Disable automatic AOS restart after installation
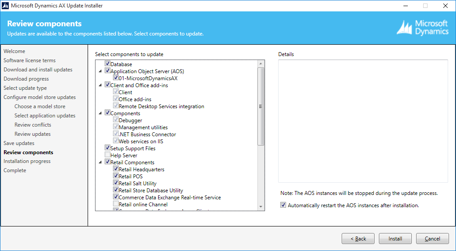 (x=283, y=205)
